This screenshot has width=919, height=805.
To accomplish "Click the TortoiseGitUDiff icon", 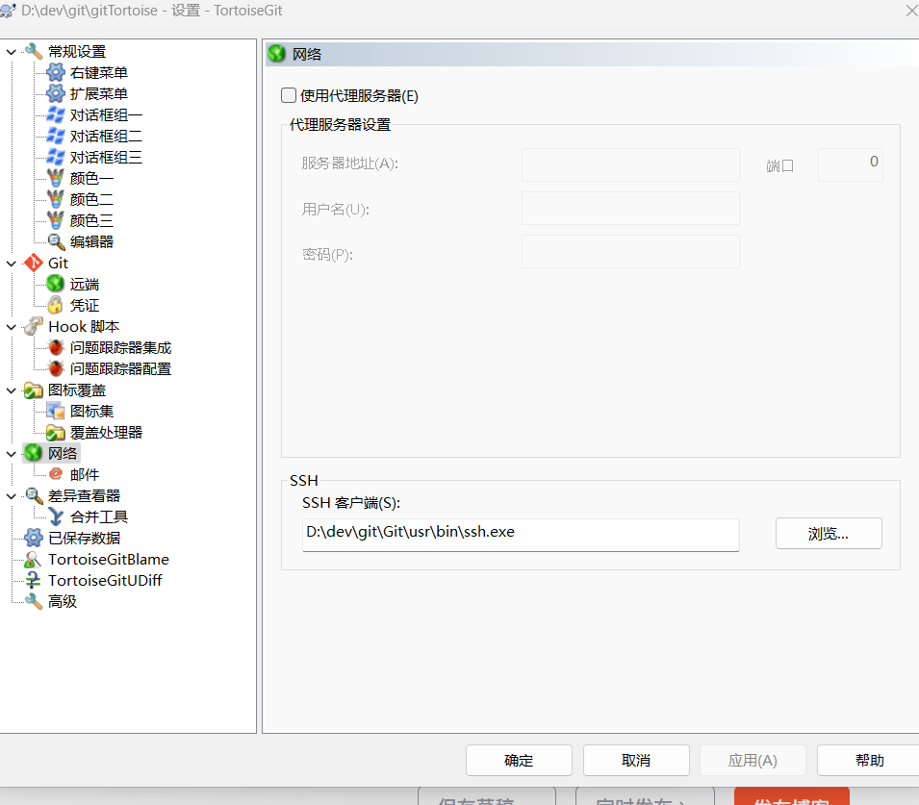I will (x=34, y=581).
